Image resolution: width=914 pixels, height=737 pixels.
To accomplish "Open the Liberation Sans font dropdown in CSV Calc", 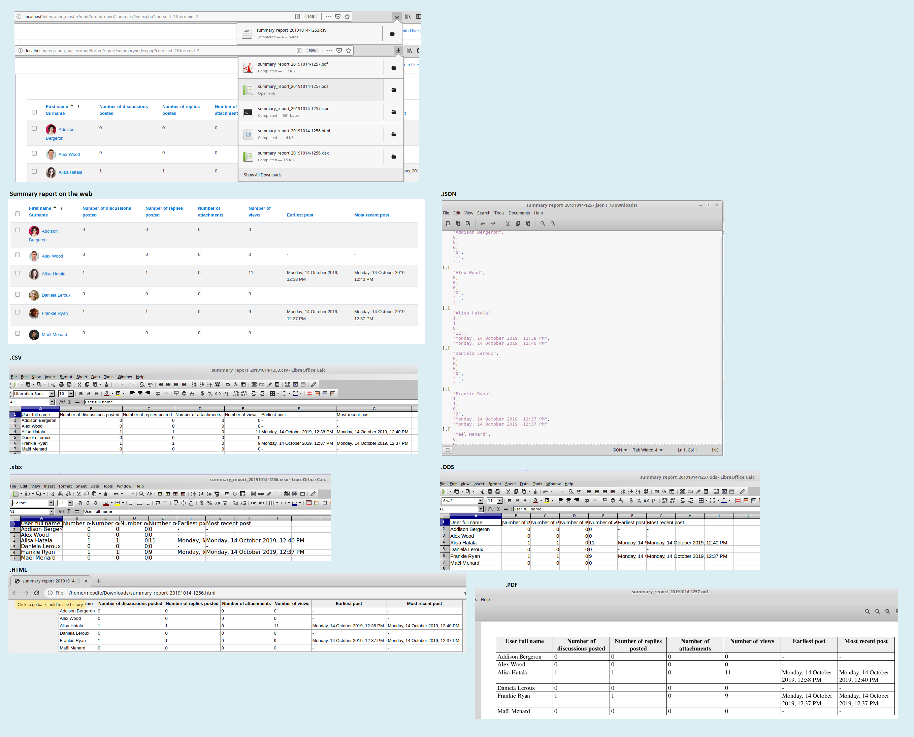I will pyautogui.click(x=52, y=394).
